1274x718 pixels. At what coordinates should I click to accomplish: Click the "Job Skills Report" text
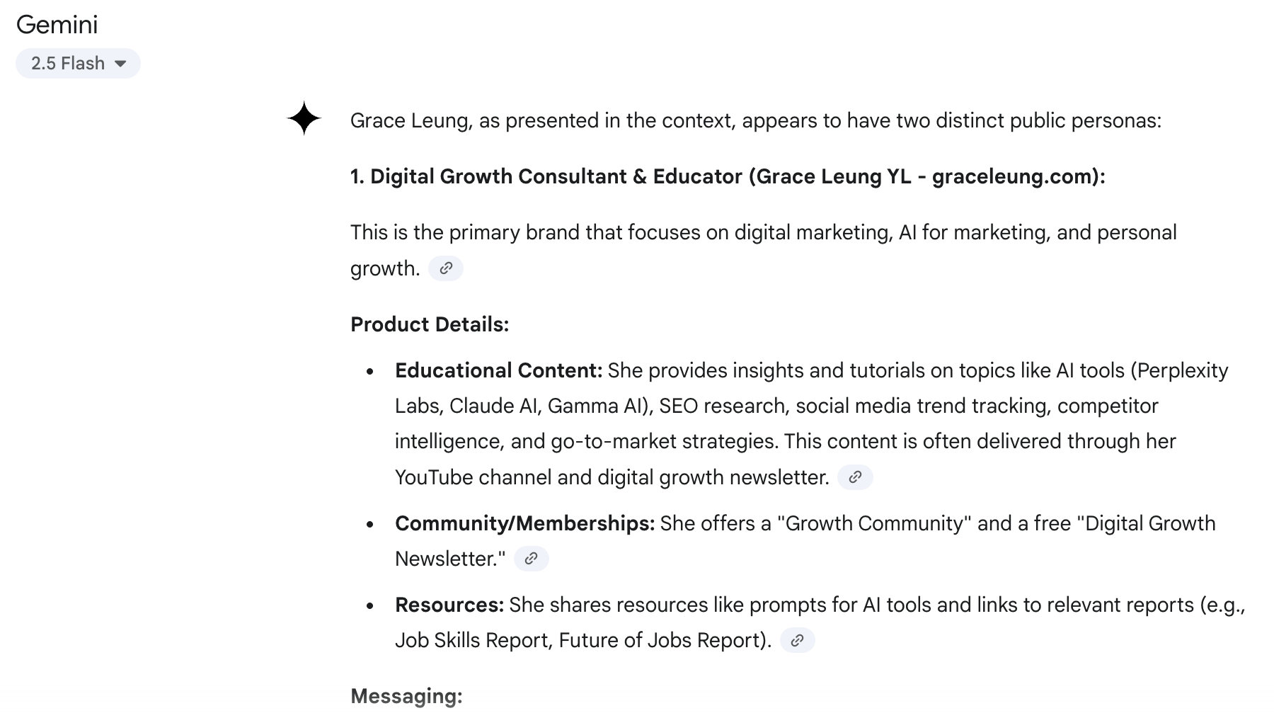coord(471,640)
